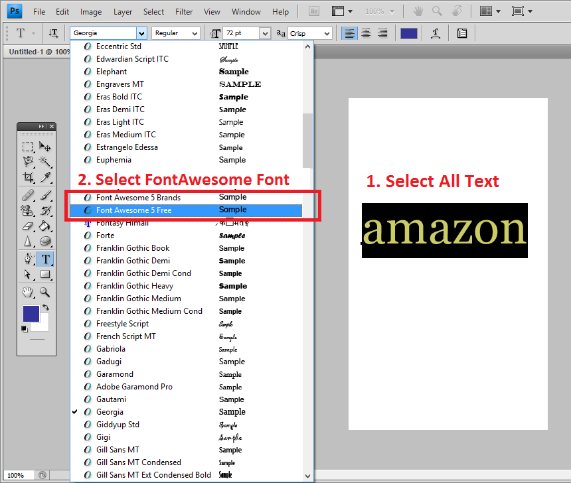Close the floating toolbox panel
571x483 pixels.
click(52, 126)
